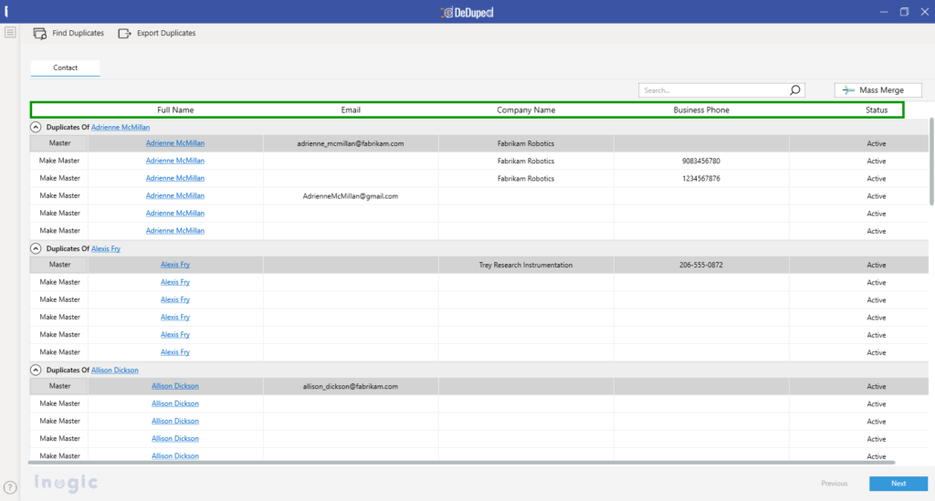Make Master the Adrienne record with phone 9083456780
The height and width of the screenshot is (501, 935).
point(59,161)
